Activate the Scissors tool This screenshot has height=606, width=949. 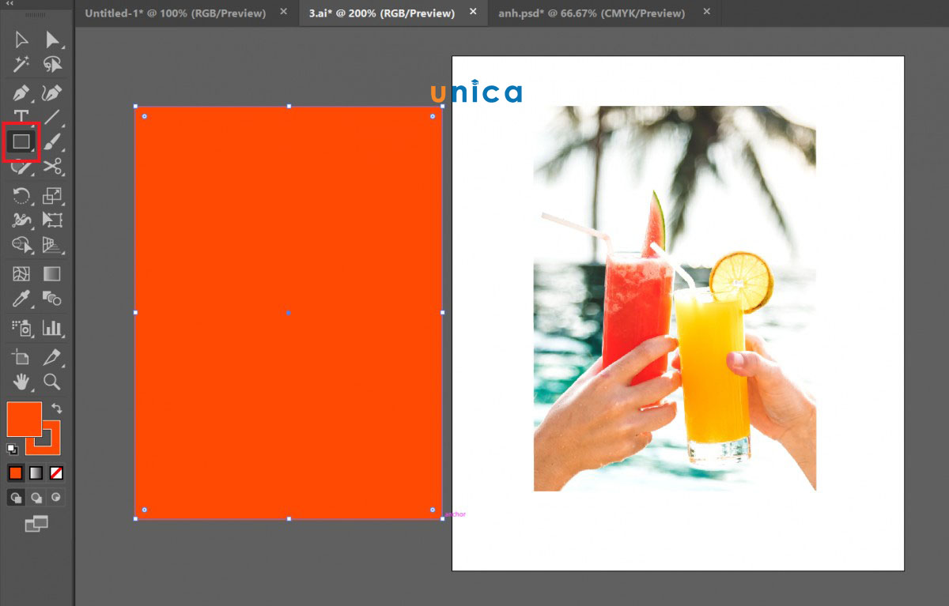52,167
